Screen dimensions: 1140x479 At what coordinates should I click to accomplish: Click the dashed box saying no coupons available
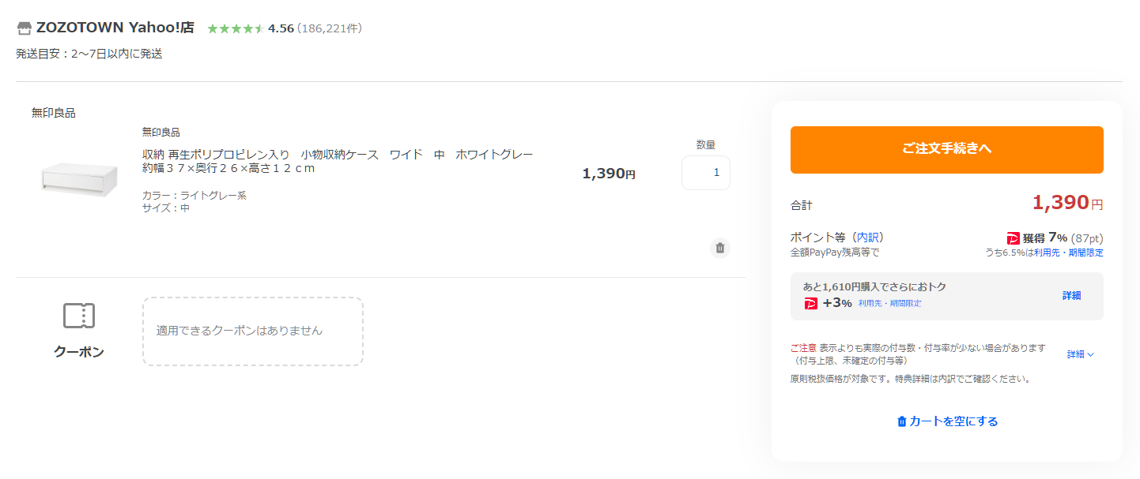click(252, 331)
